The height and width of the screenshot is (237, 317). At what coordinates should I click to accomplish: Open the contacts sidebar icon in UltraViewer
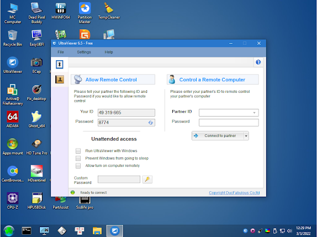tap(60, 79)
